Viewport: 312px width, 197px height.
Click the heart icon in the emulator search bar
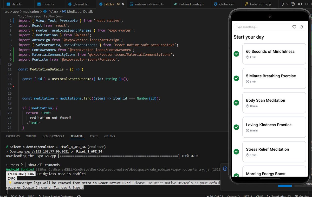tap(294, 27)
